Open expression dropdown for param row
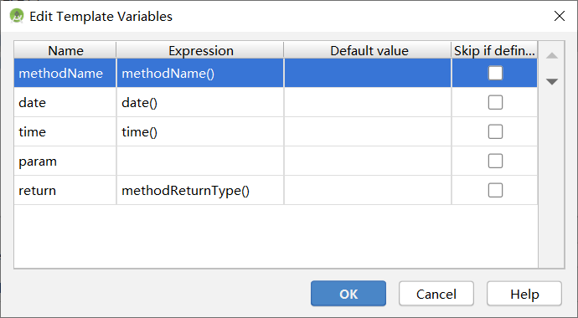 (200, 161)
